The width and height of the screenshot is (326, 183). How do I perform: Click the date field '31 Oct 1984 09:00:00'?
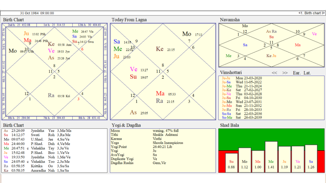37,13
